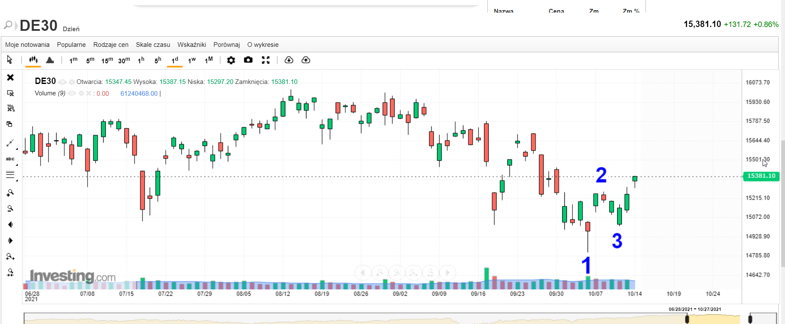Click the DE30 symbol title
This screenshot has height=324, width=785.
pos(38,26)
